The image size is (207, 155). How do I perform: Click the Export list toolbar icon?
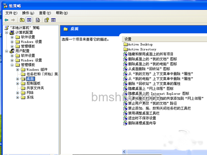tap(38, 20)
